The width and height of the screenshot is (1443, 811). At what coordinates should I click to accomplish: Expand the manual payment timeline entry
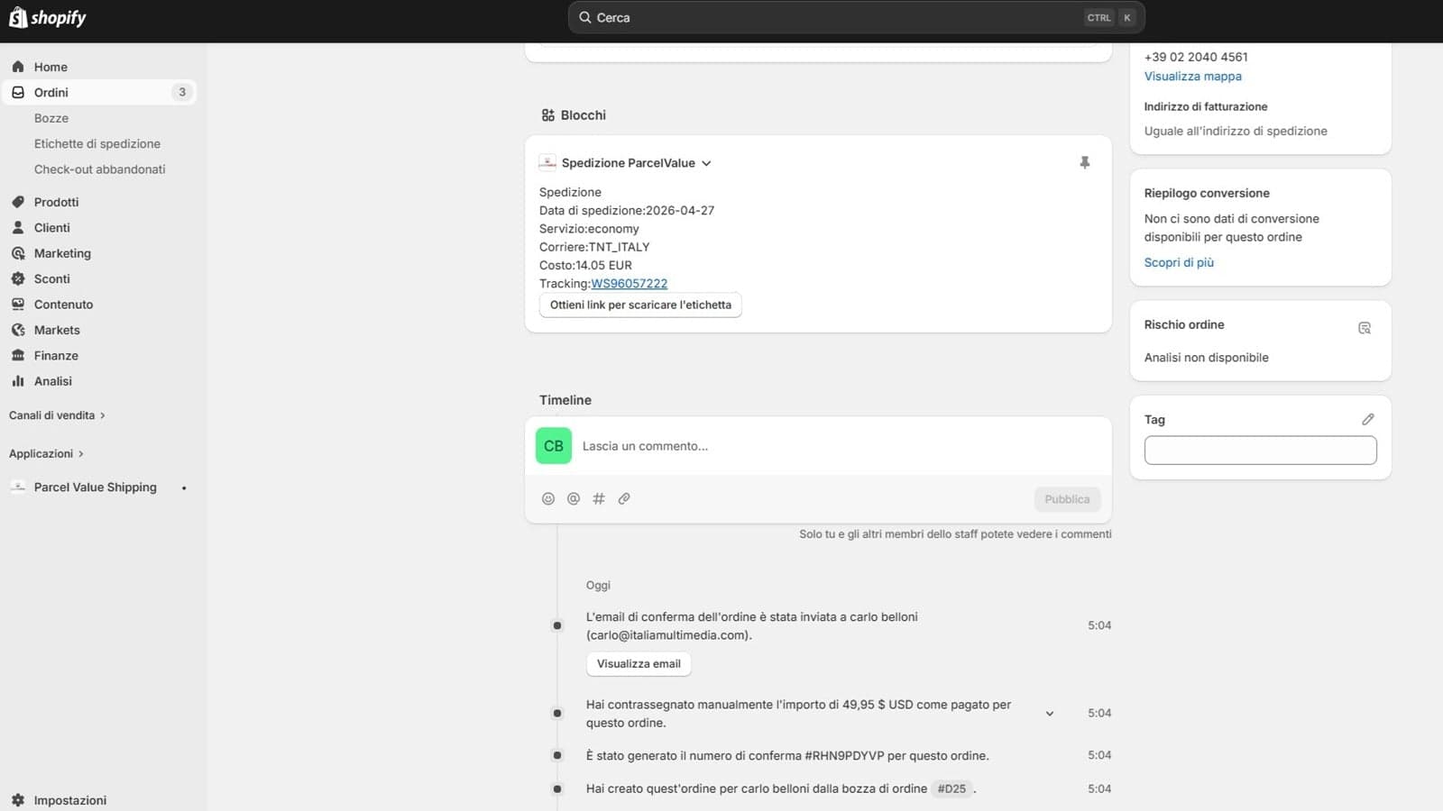[1050, 714]
